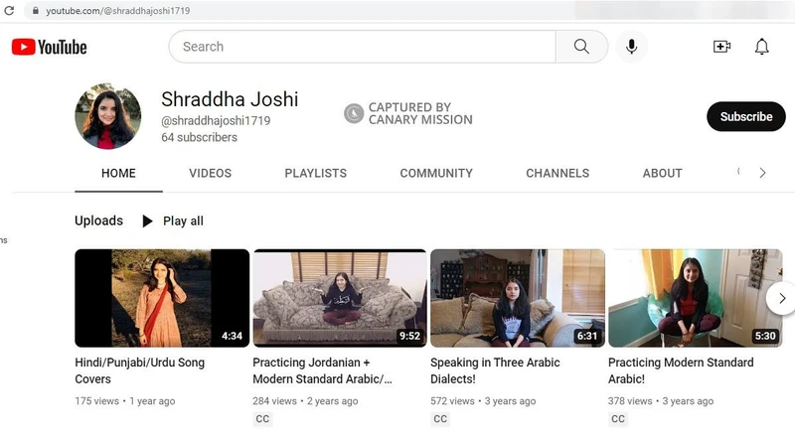Click the CC badge under 572 views video

pos(440,419)
